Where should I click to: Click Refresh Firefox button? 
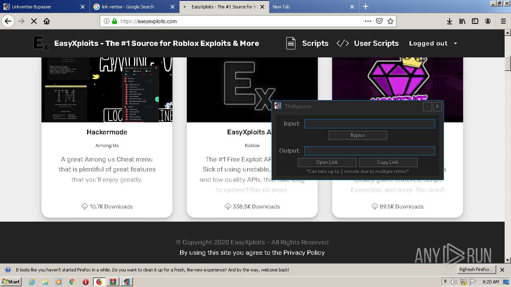coord(477,270)
